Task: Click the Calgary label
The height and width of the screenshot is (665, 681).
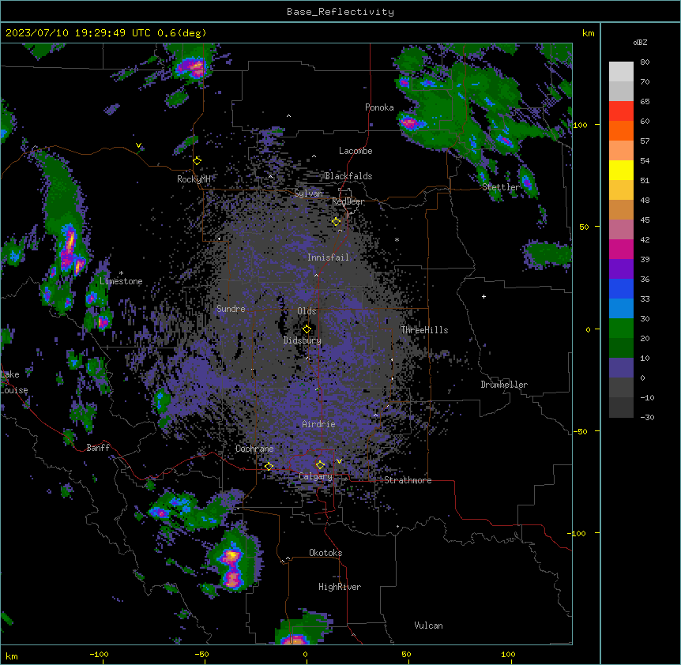Action: coord(316,476)
